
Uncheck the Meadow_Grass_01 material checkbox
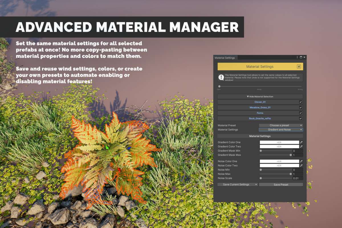(x=301, y=107)
